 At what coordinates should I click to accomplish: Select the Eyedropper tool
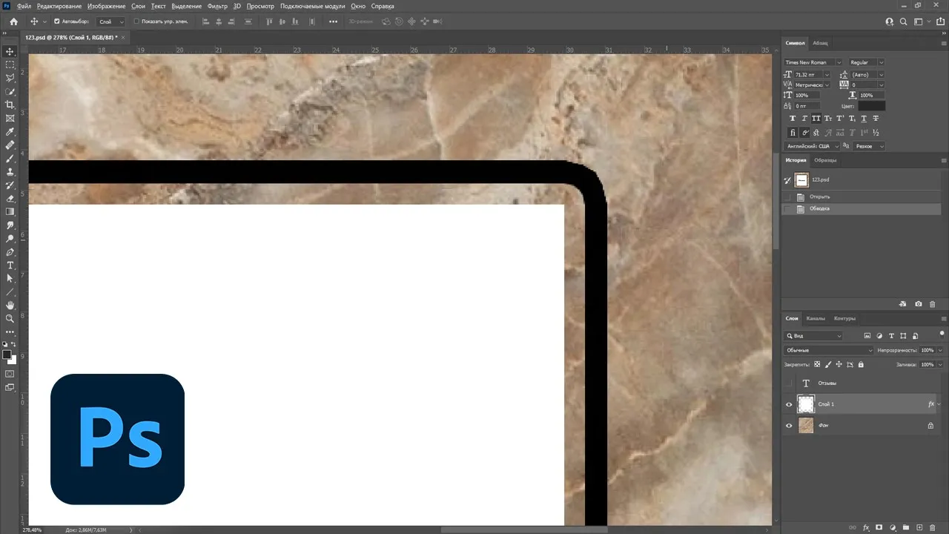(10, 131)
